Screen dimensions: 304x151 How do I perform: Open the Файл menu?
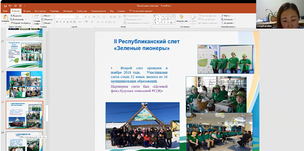click(x=5, y=11)
